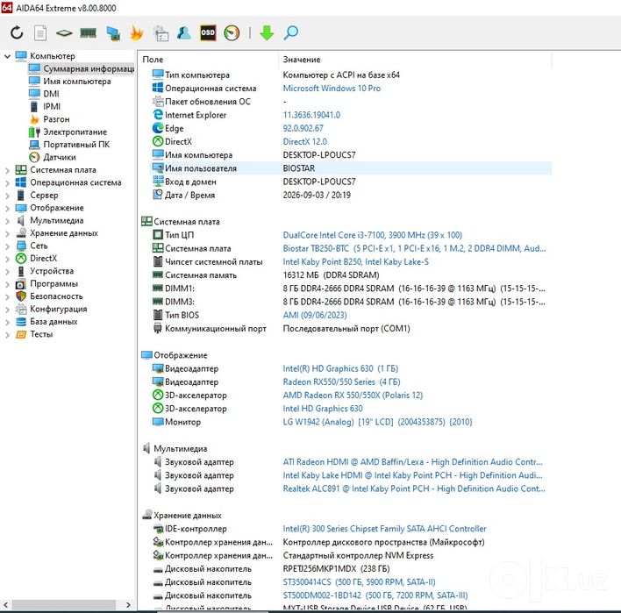Click the magnifier search icon

click(290, 32)
